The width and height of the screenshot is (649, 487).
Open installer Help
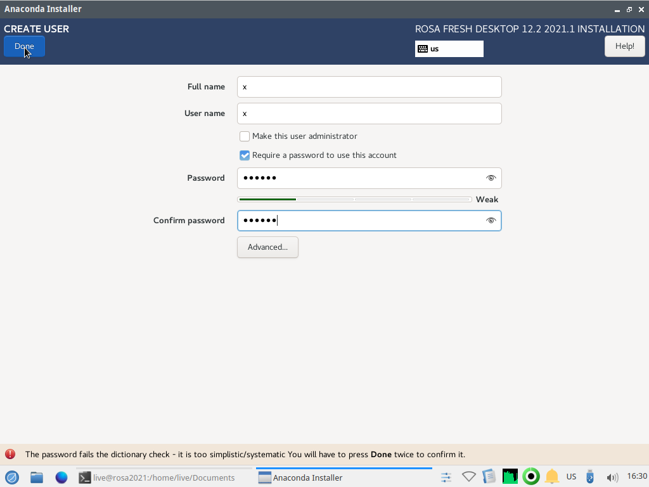tap(624, 46)
